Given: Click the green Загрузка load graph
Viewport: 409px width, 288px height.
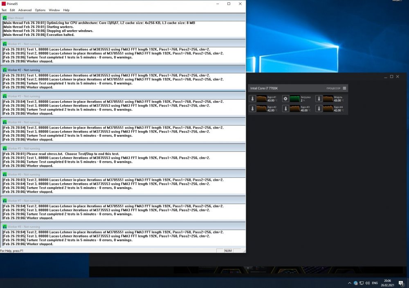Looking at the screenshot, I should pyautogui.click(x=294, y=99).
